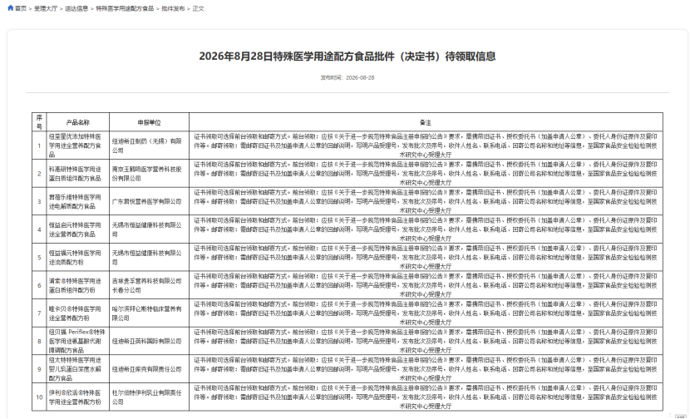Click company cell starting 杜尔伯特伊利
This screenshot has height=419, width=690.
pos(149,397)
